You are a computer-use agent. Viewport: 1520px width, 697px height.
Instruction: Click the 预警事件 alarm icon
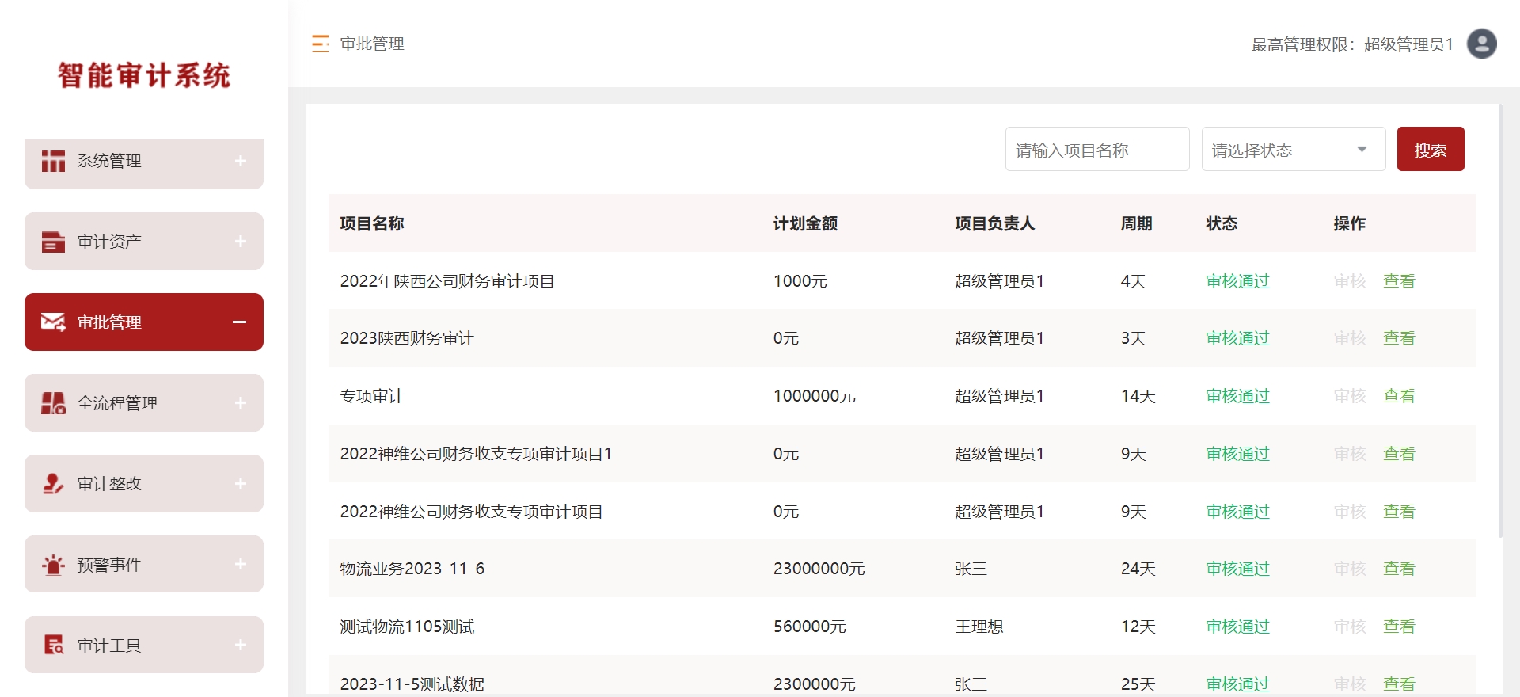[53, 565]
